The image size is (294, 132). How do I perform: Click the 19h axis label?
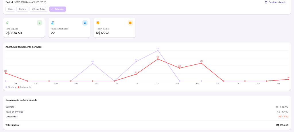tap(278, 83)
